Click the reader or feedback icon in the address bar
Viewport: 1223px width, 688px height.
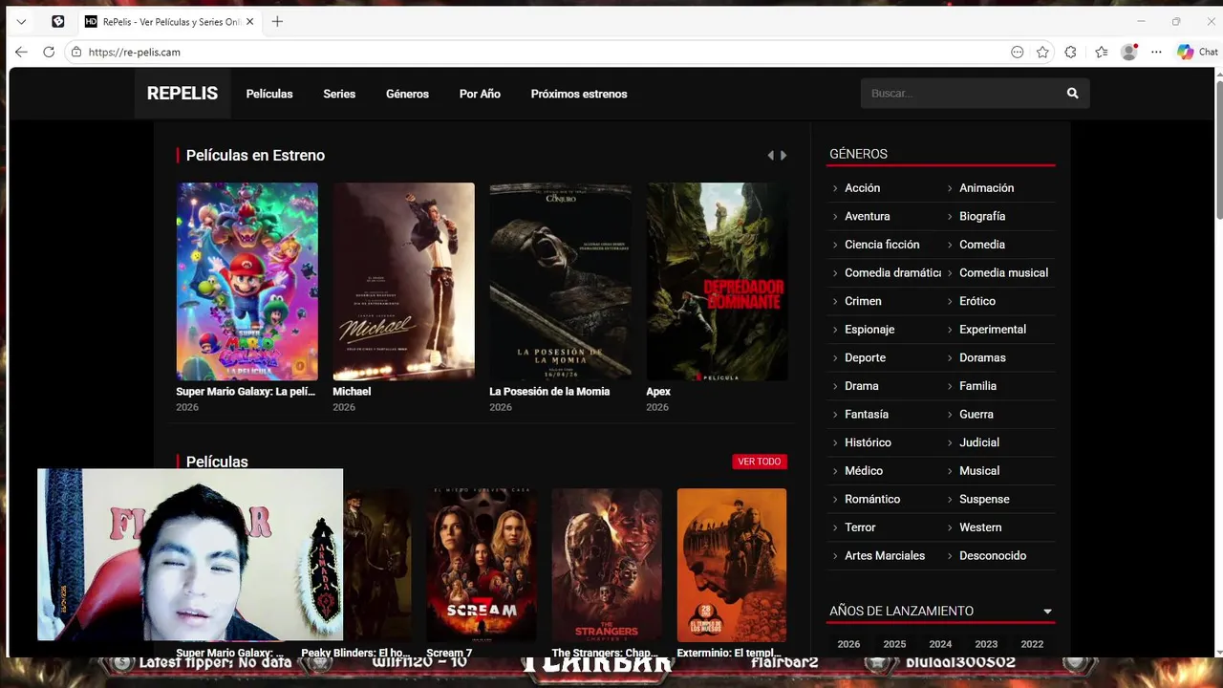click(x=1017, y=53)
